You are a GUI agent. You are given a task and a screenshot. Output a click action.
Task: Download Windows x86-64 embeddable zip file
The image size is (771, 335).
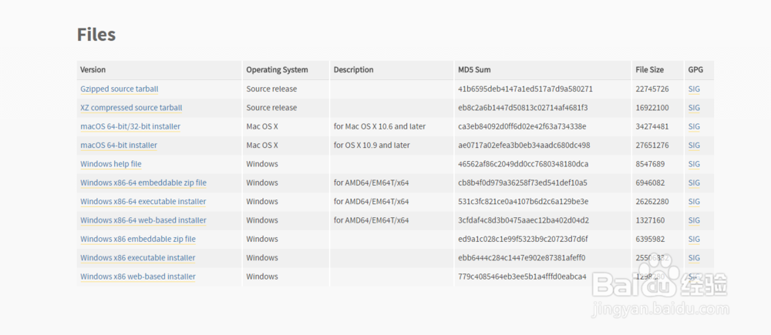pyautogui.click(x=143, y=183)
